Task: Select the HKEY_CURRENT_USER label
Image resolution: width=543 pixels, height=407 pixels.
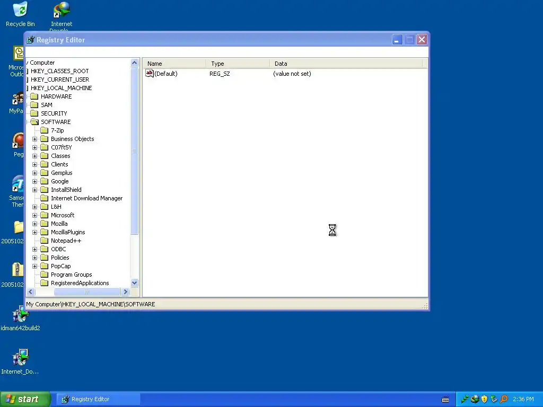Action: tap(60, 79)
